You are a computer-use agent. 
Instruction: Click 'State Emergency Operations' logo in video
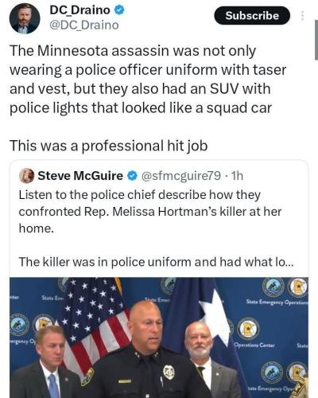[277, 302]
